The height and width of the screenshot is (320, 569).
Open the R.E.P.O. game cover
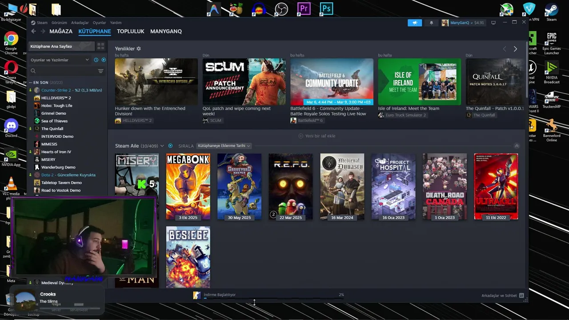[x=291, y=187]
